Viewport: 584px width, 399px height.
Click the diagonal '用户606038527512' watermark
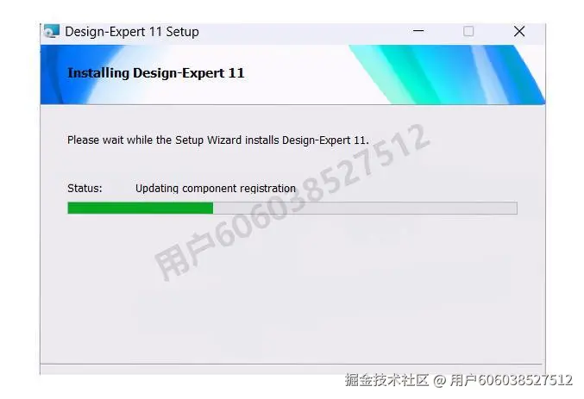click(292, 203)
